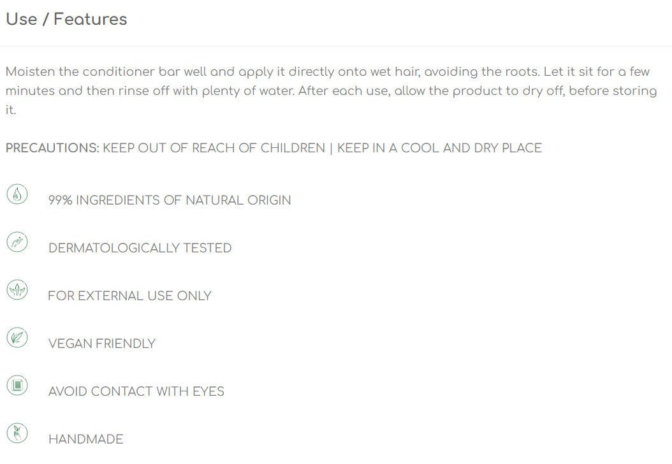Click the Vegan Friendly label
The width and height of the screenshot is (672, 464).
101,344
